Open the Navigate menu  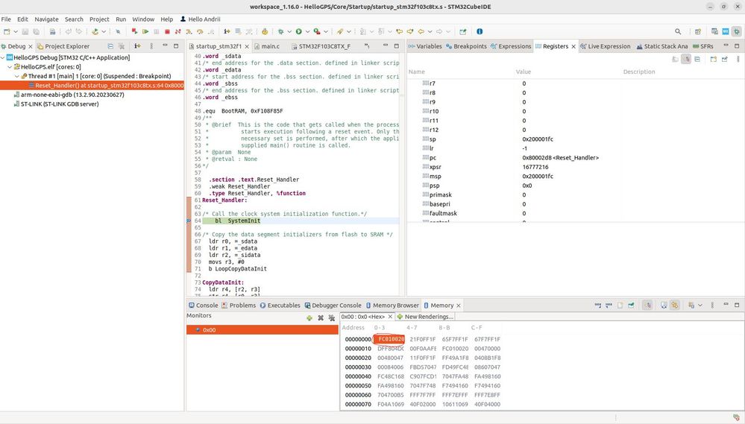(46, 19)
